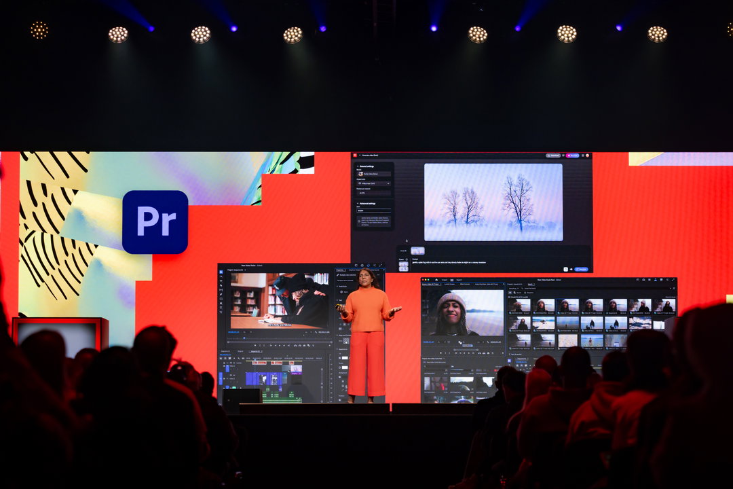Switch to the Audio Clip Mixer tab

click(486, 284)
